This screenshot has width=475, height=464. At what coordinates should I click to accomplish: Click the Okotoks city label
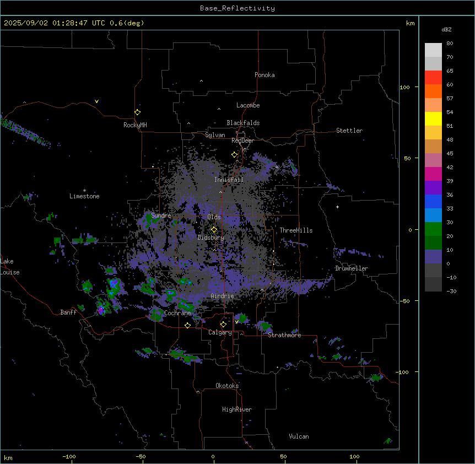(x=227, y=386)
